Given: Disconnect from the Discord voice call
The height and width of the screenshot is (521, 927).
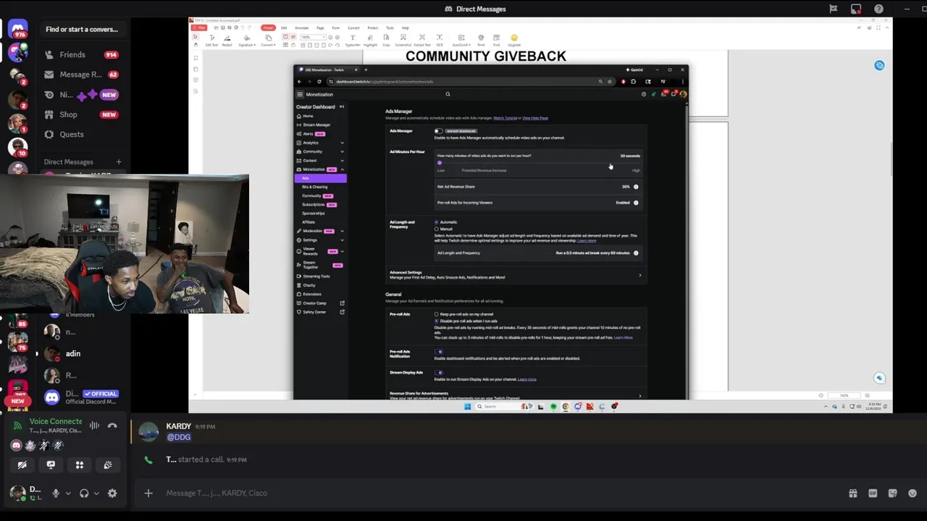Looking at the screenshot, I should (112, 426).
